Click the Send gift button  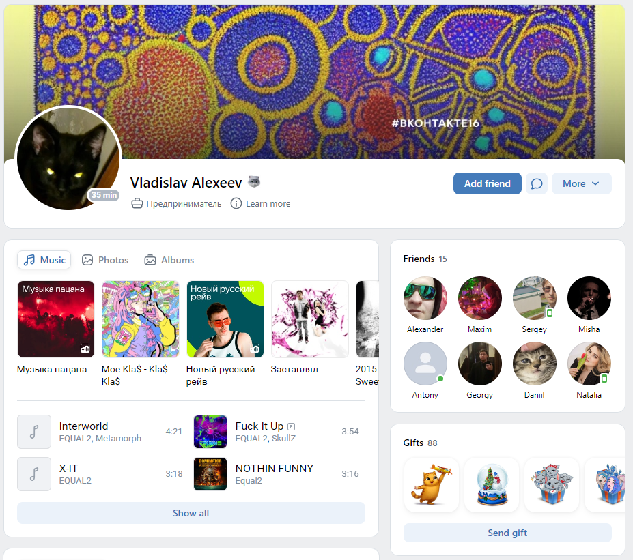click(507, 533)
